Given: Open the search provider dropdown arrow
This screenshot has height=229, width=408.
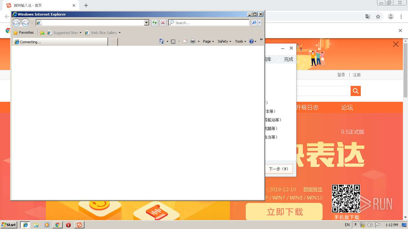Looking at the screenshot, I should (260, 23).
